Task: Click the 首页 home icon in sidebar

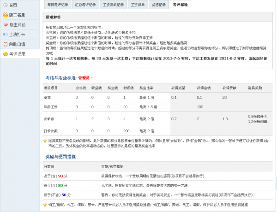Action: [5, 5]
